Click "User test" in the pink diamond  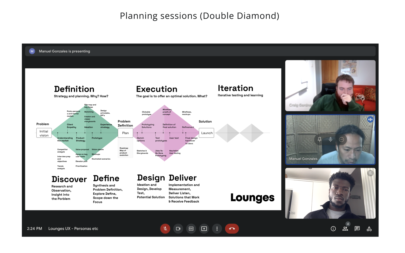tap(174, 138)
